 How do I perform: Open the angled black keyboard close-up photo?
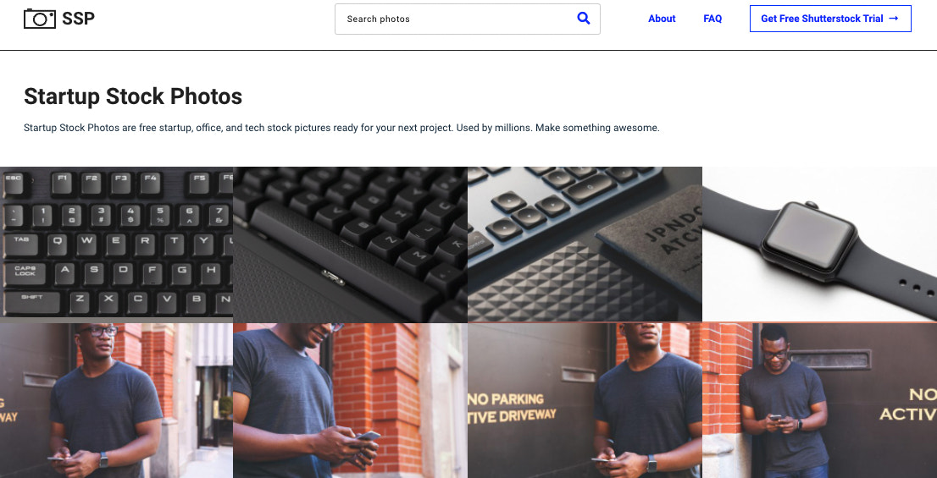(x=350, y=244)
